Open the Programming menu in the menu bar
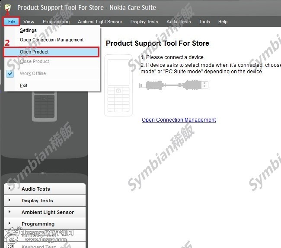 [x=56, y=22]
